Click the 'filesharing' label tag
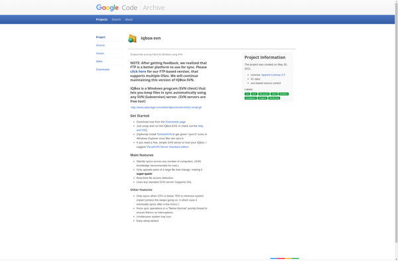This screenshot has width=398, height=261. [x=274, y=98]
